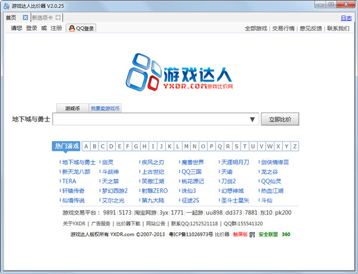Open 联系我们 menu link
Viewport: 358px width, 274px height.
point(338,29)
